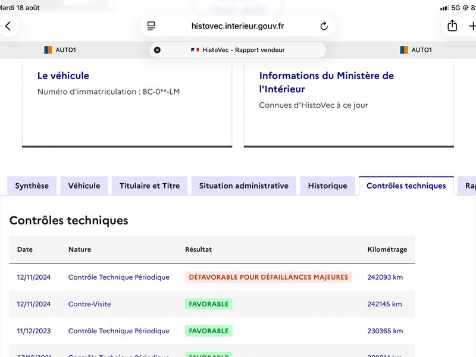Open the Titulaire et Titre tab
Viewport: 476px width, 357px height.
pyautogui.click(x=150, y=186)
